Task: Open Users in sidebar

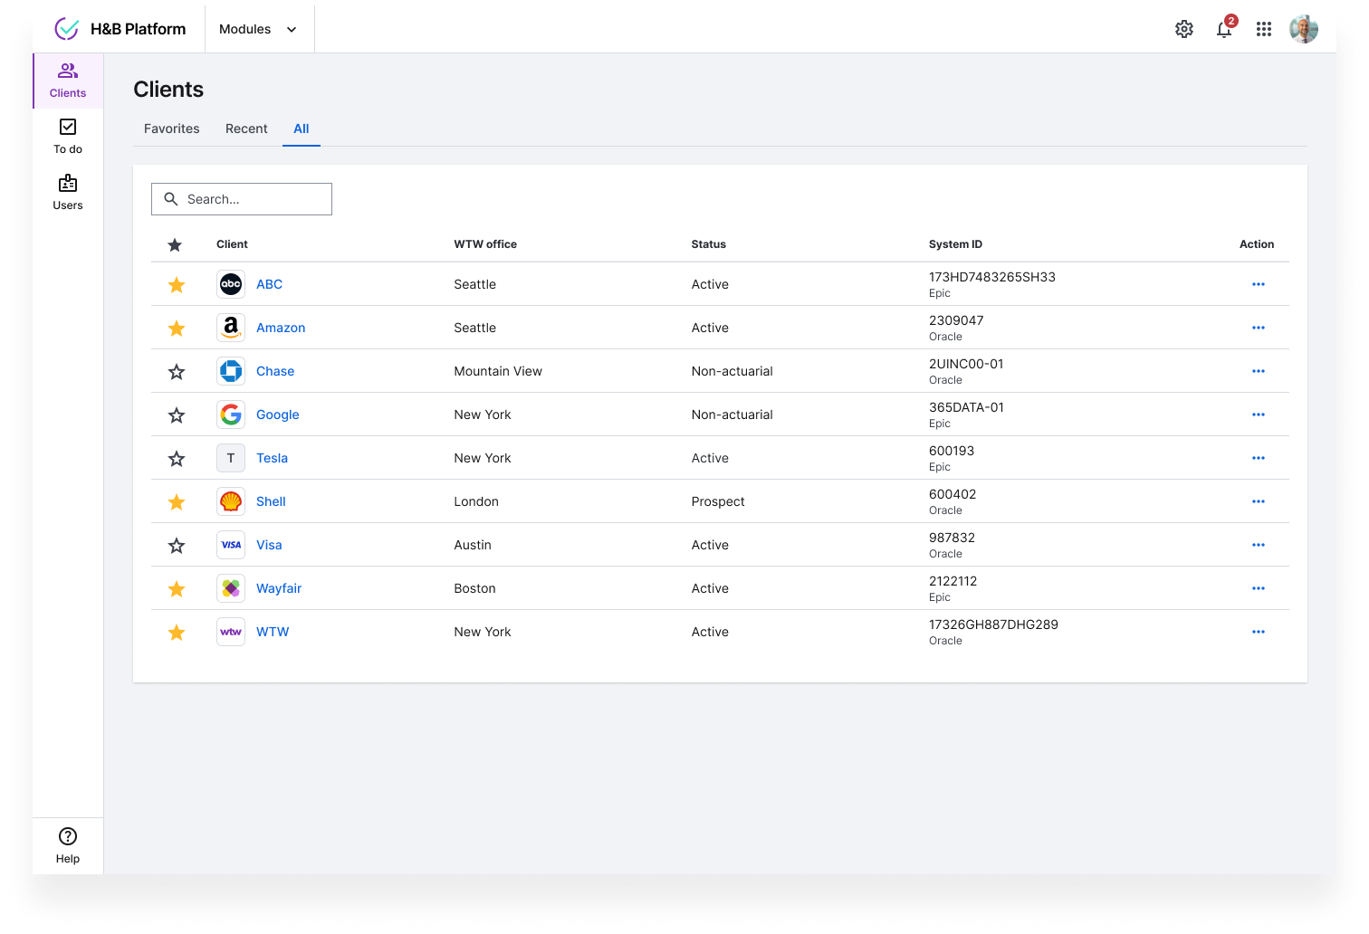Action: (68, 193)
